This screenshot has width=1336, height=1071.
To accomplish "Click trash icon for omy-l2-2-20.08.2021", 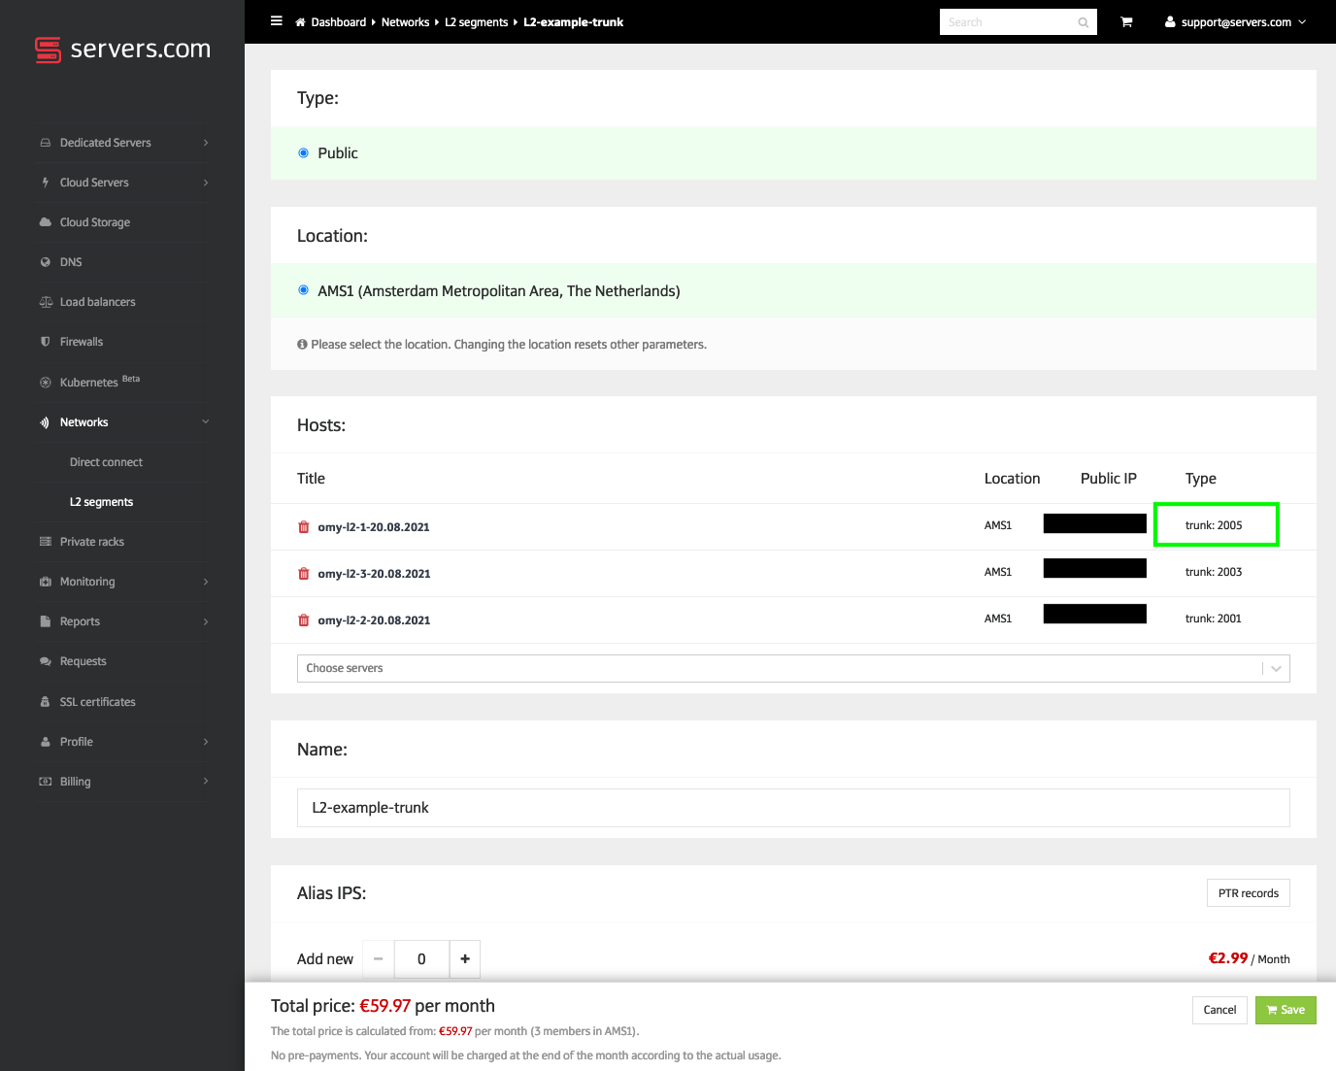I will click(x=304, y=620).
